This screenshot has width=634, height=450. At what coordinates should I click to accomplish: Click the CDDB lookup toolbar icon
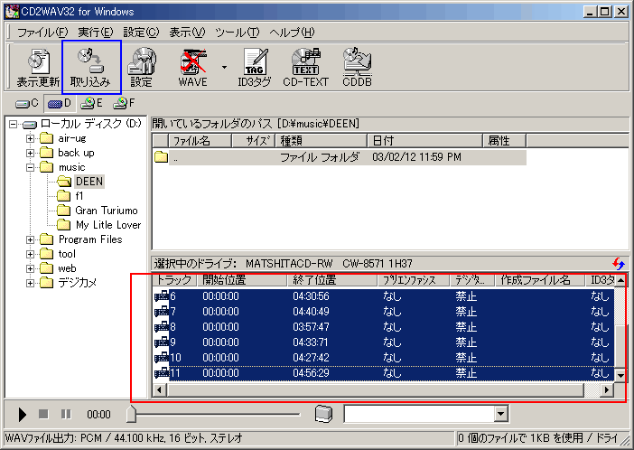point(357,67)
